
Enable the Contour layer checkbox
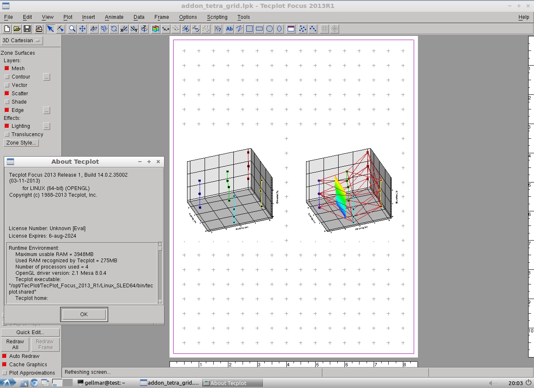[x=7, y=77]
